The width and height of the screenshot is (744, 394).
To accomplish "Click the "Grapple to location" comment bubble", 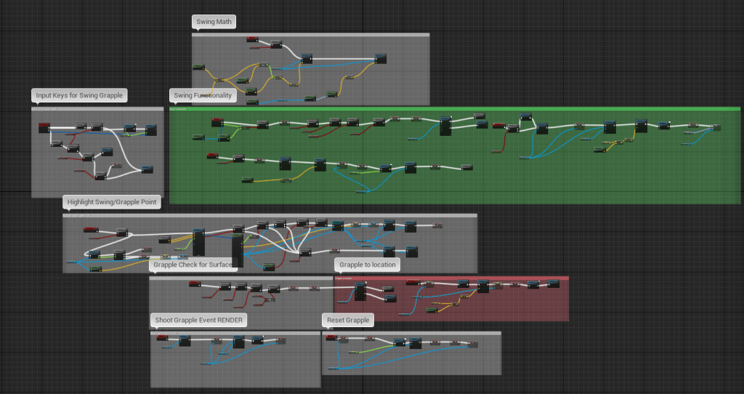I will (368, 265).
